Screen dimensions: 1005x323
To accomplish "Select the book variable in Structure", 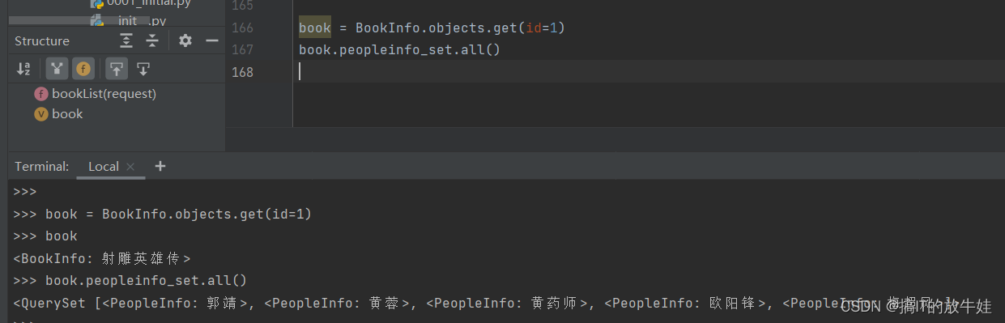I will (x=58, y=114).
